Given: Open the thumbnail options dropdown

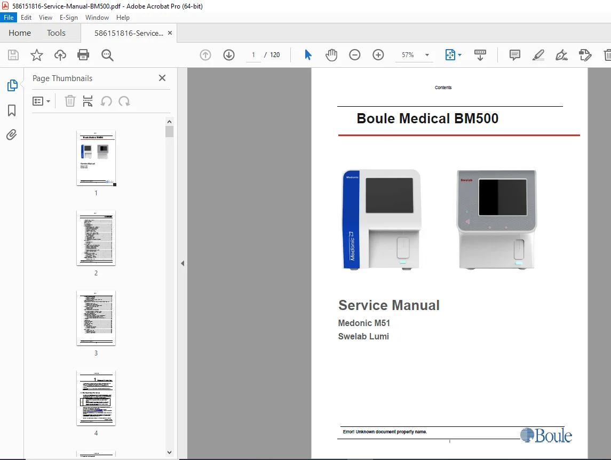Looking at the screenshot, I should click(x=41, y=101).
